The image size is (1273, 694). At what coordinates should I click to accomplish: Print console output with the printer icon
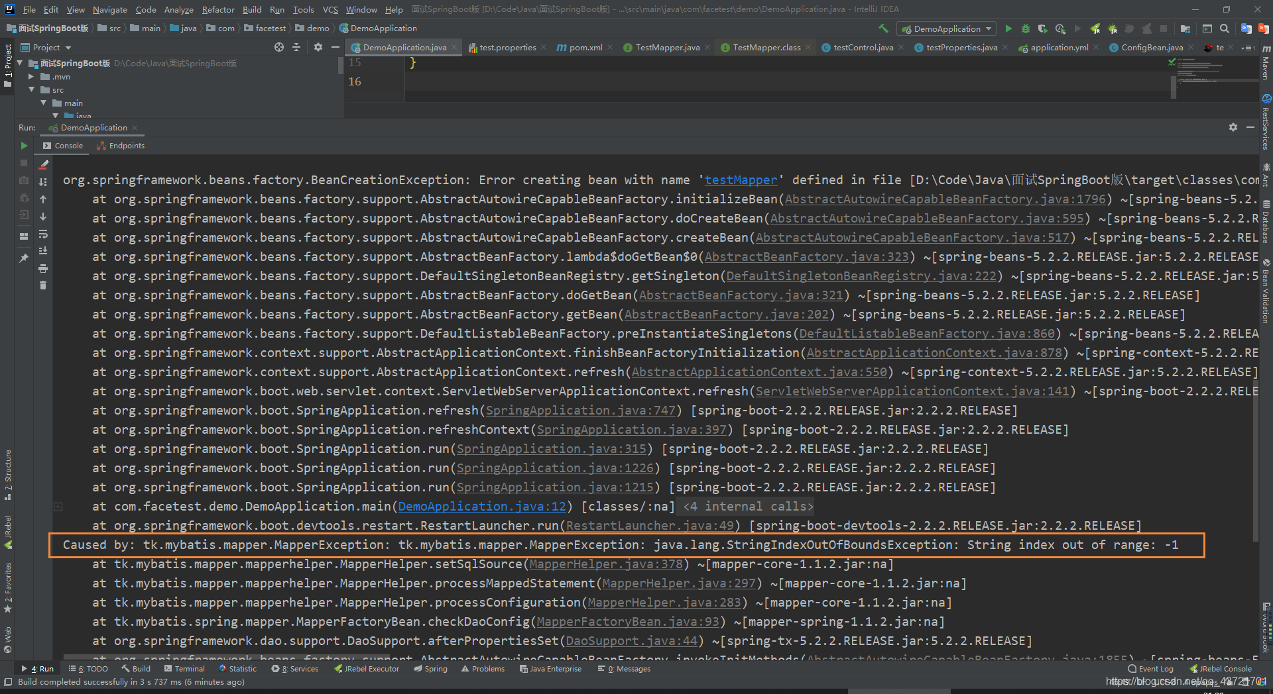point(43,268)
